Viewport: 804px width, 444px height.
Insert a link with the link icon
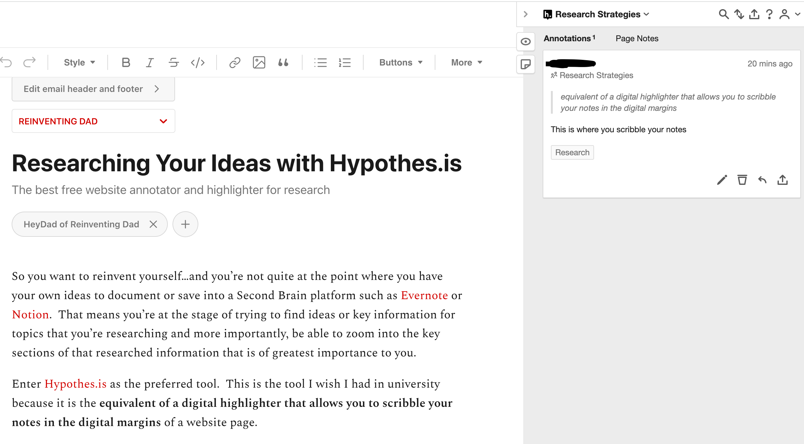click(x=235, y=62)
